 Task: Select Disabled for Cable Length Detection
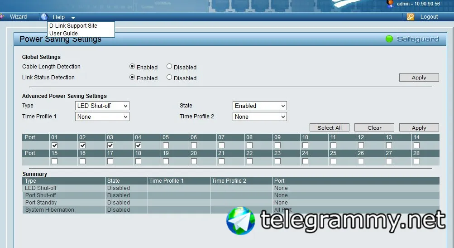169,67
